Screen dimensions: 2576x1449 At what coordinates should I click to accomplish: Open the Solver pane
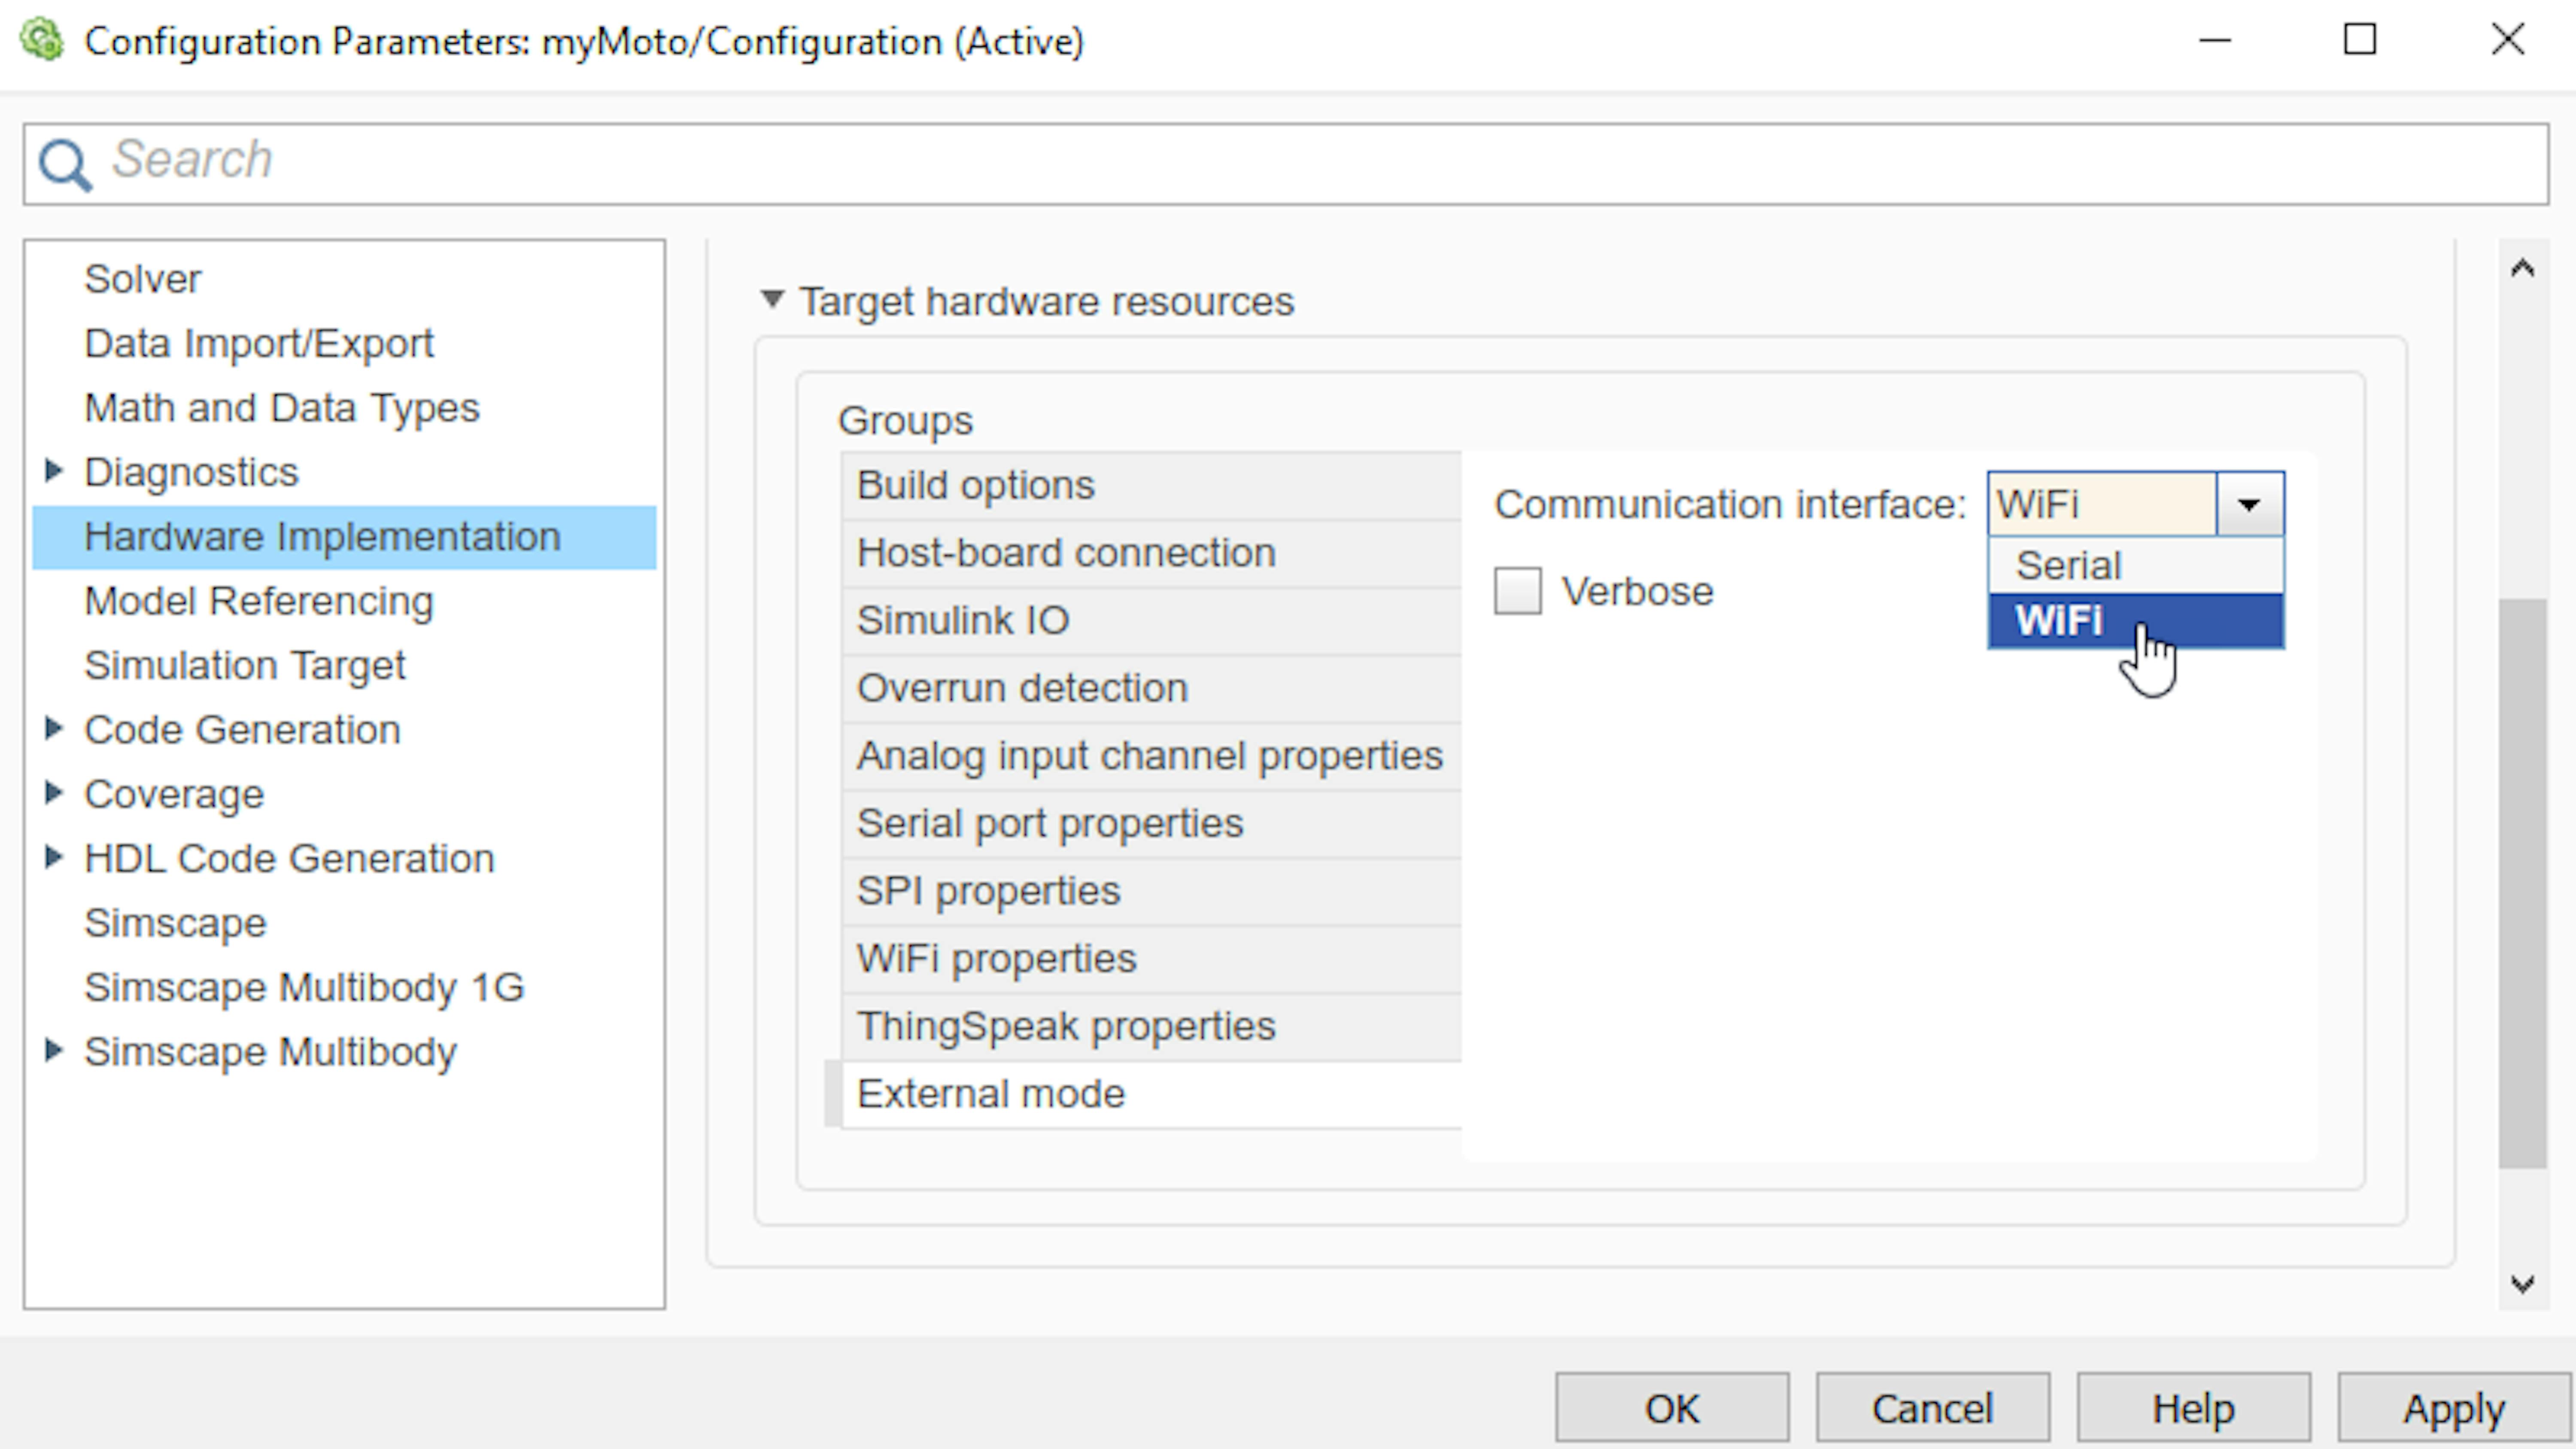[142, 279]
